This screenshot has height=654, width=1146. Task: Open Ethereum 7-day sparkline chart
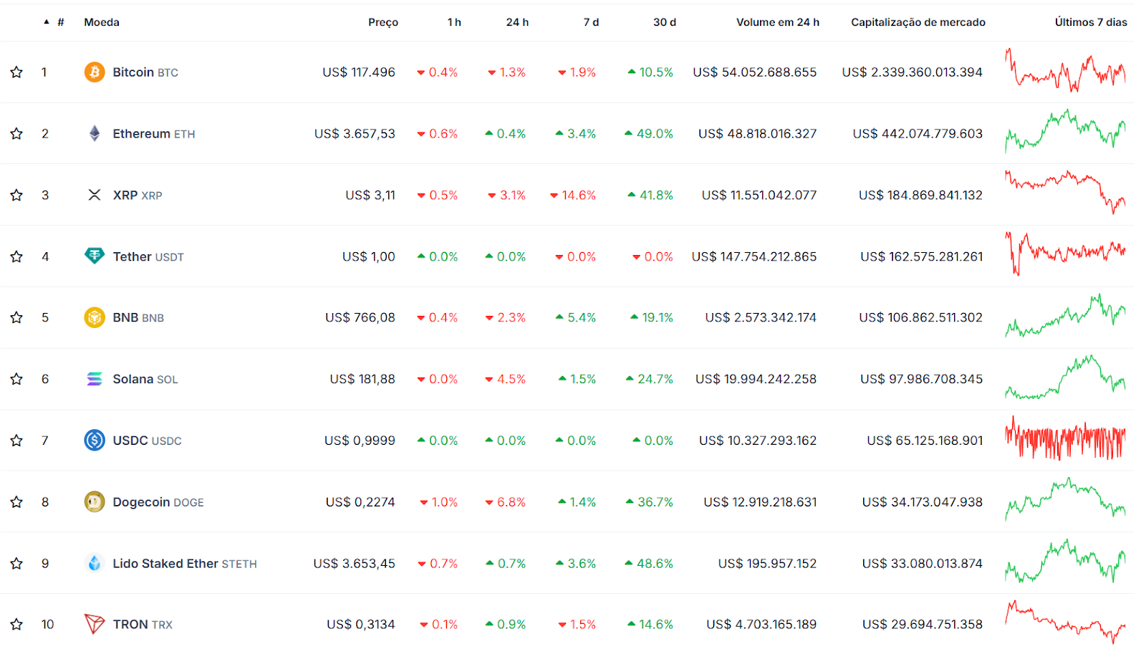[x=1065, y=130]
